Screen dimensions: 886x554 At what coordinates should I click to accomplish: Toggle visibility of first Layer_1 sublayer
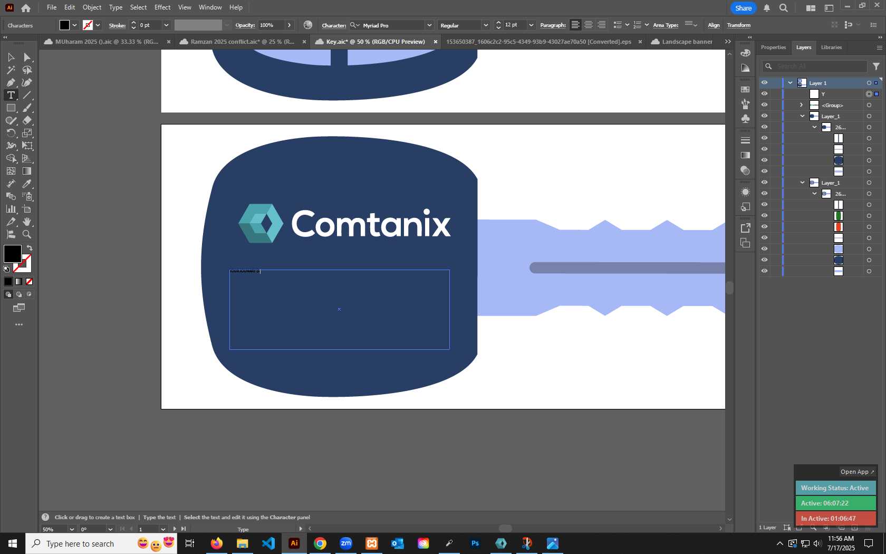[764, 116]
